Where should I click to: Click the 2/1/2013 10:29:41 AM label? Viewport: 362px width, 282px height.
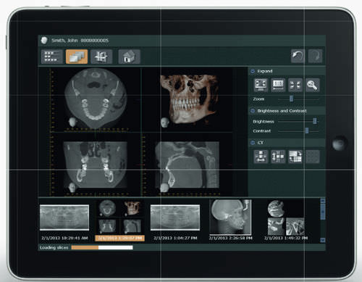(x=64, y=239)
